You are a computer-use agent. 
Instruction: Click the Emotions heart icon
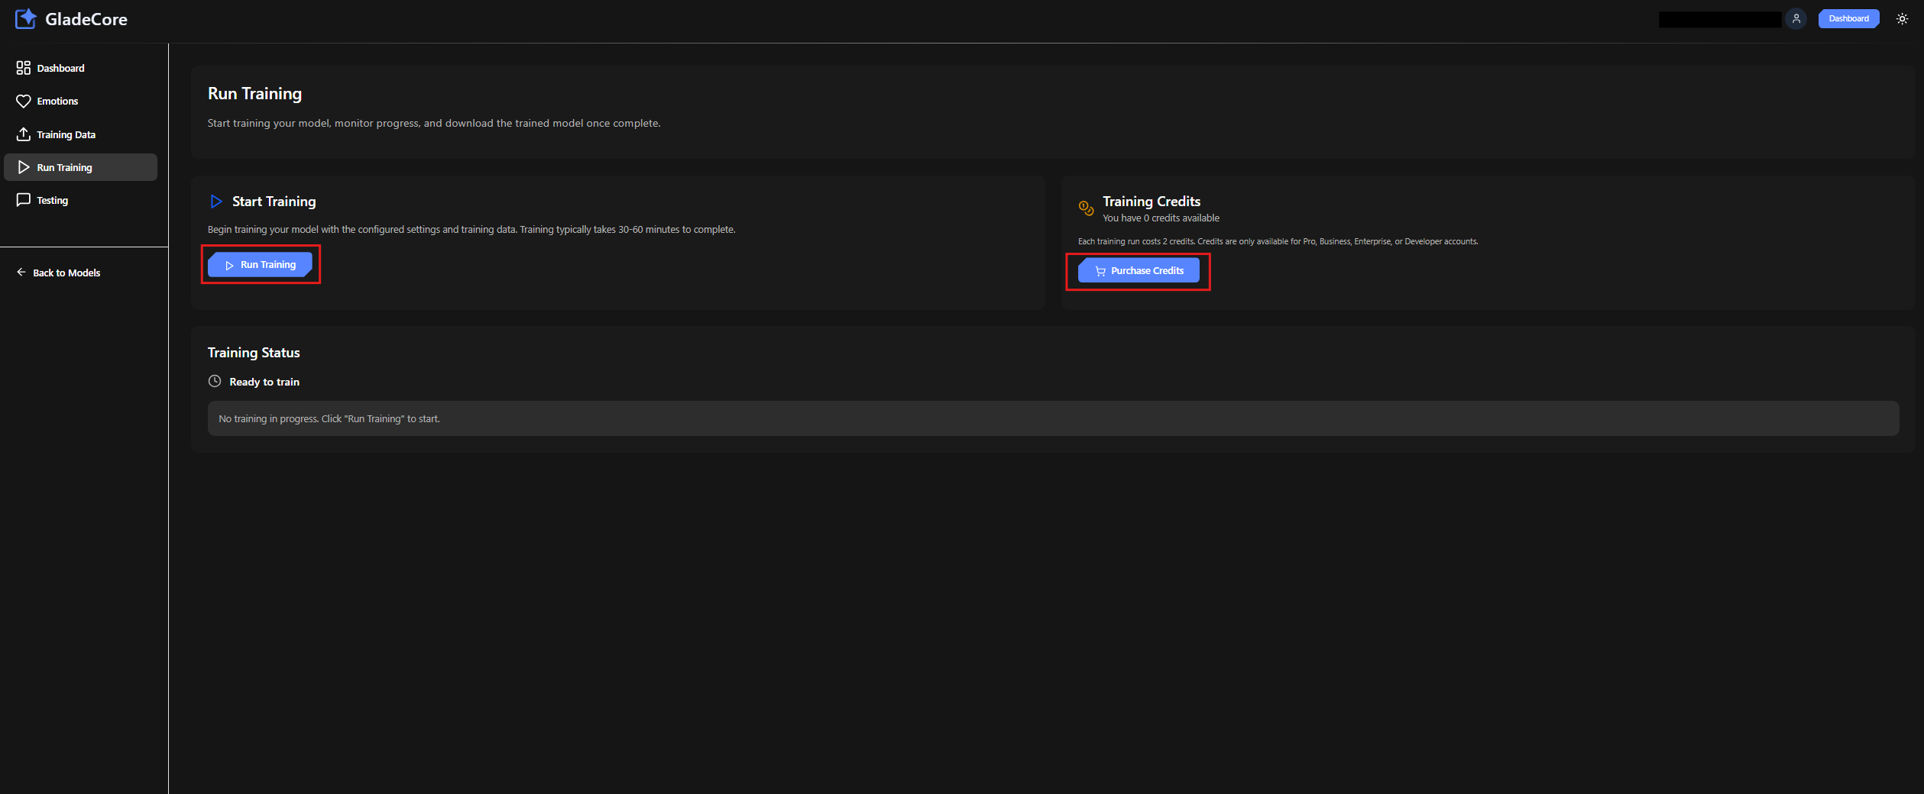[x=22, y=100]
